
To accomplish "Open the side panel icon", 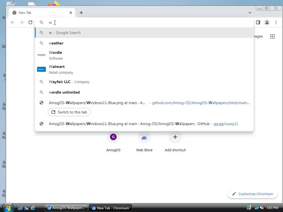I will [258, 22].
